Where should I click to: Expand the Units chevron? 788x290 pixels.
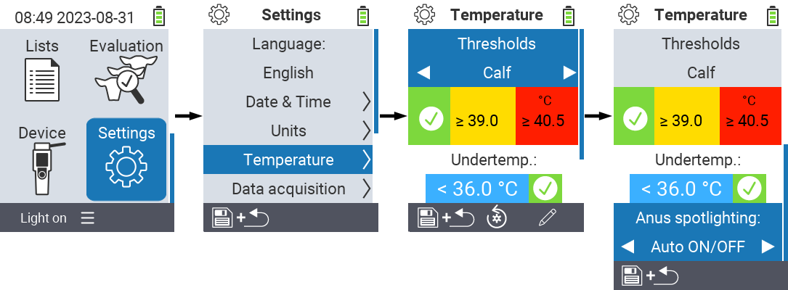pyautogui.click(x=366, y=131)
